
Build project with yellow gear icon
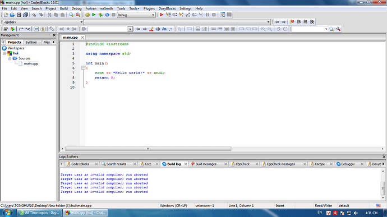click(87, 15)
